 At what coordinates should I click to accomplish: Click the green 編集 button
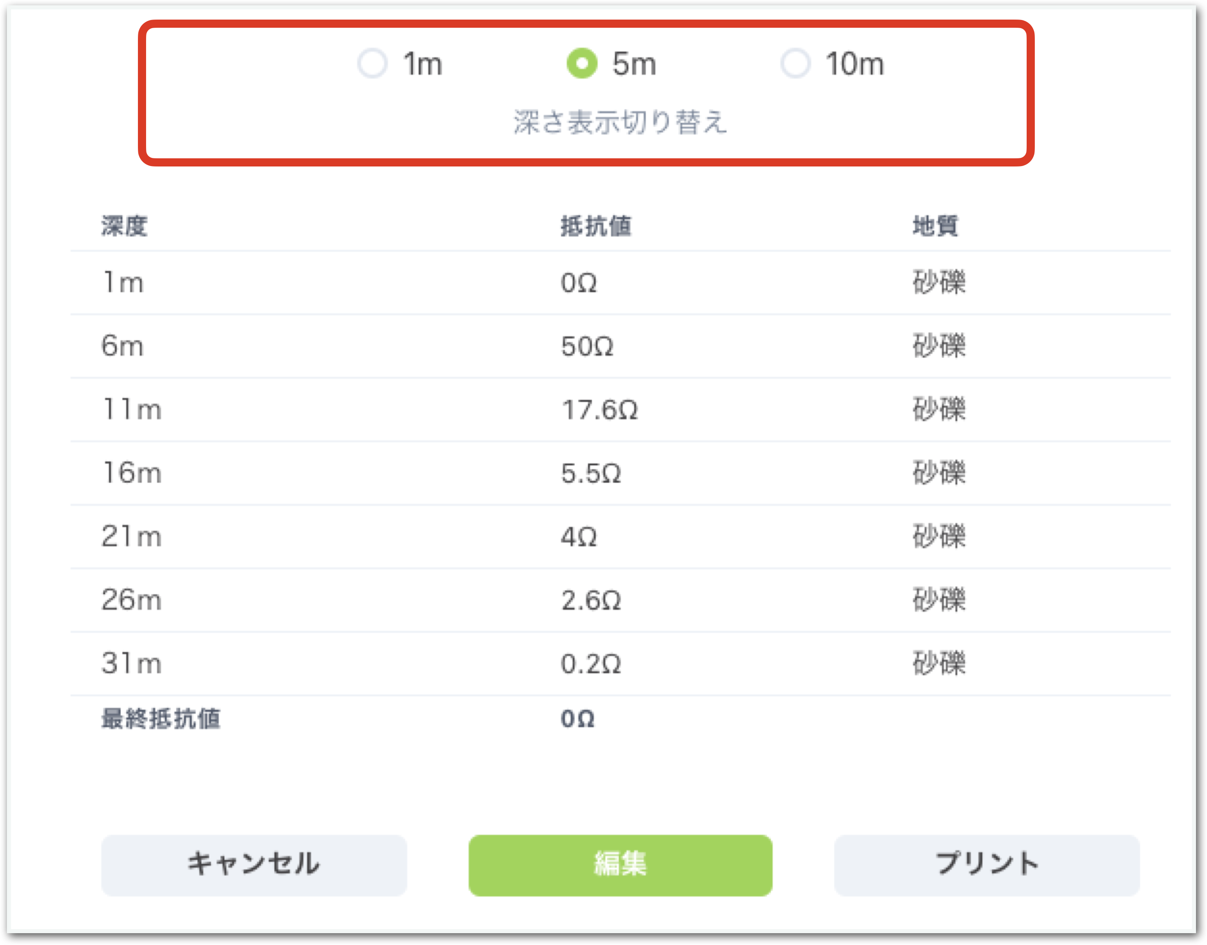pos(620,865)
